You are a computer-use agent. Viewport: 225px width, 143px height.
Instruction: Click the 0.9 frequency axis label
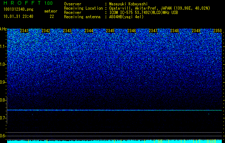(3, 82)
